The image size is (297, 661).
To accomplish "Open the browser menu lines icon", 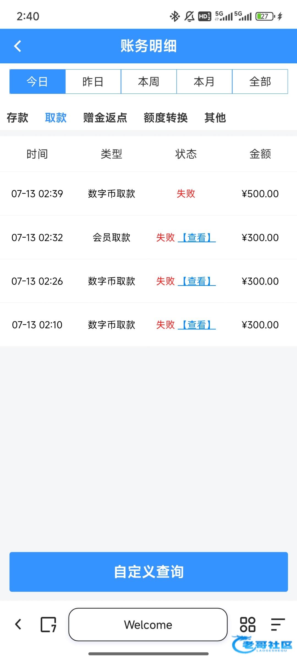I will tap(277, 624).
